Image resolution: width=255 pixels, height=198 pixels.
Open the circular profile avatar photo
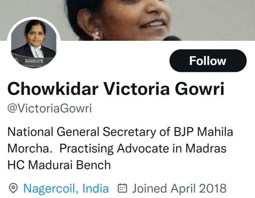tap(33, 44)
